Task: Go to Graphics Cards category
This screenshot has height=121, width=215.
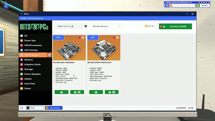Action: click(x=35, y=65)
